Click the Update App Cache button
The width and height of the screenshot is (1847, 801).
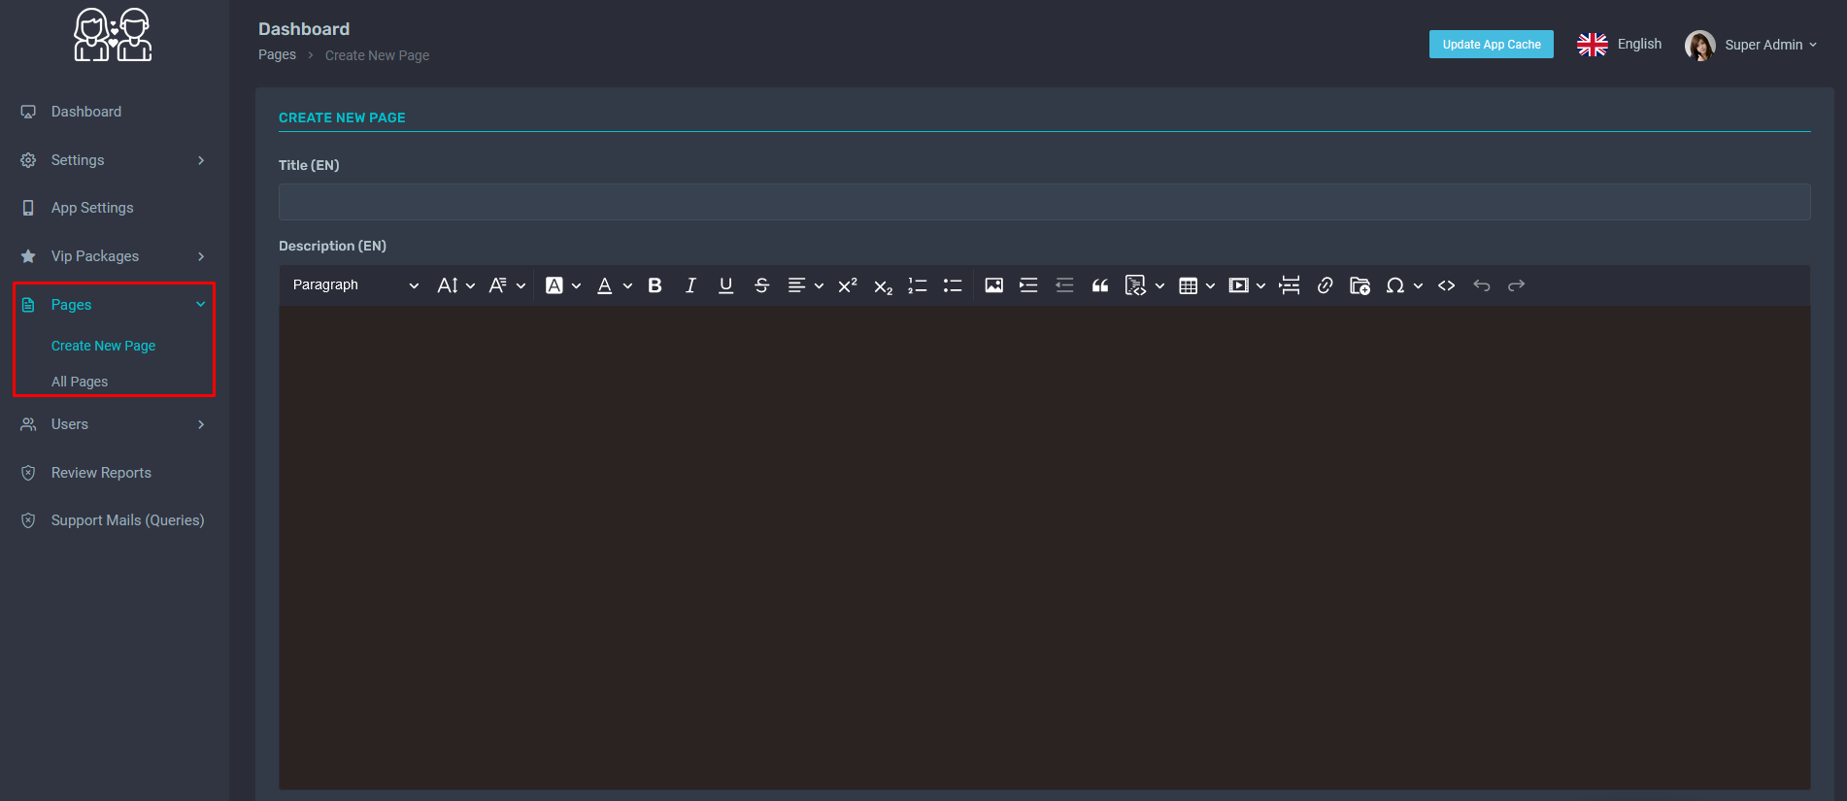[1491, 45]
